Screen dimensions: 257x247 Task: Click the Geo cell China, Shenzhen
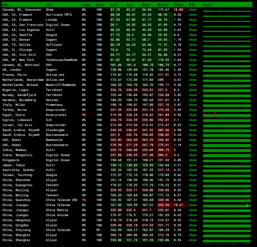coord(16,180)
